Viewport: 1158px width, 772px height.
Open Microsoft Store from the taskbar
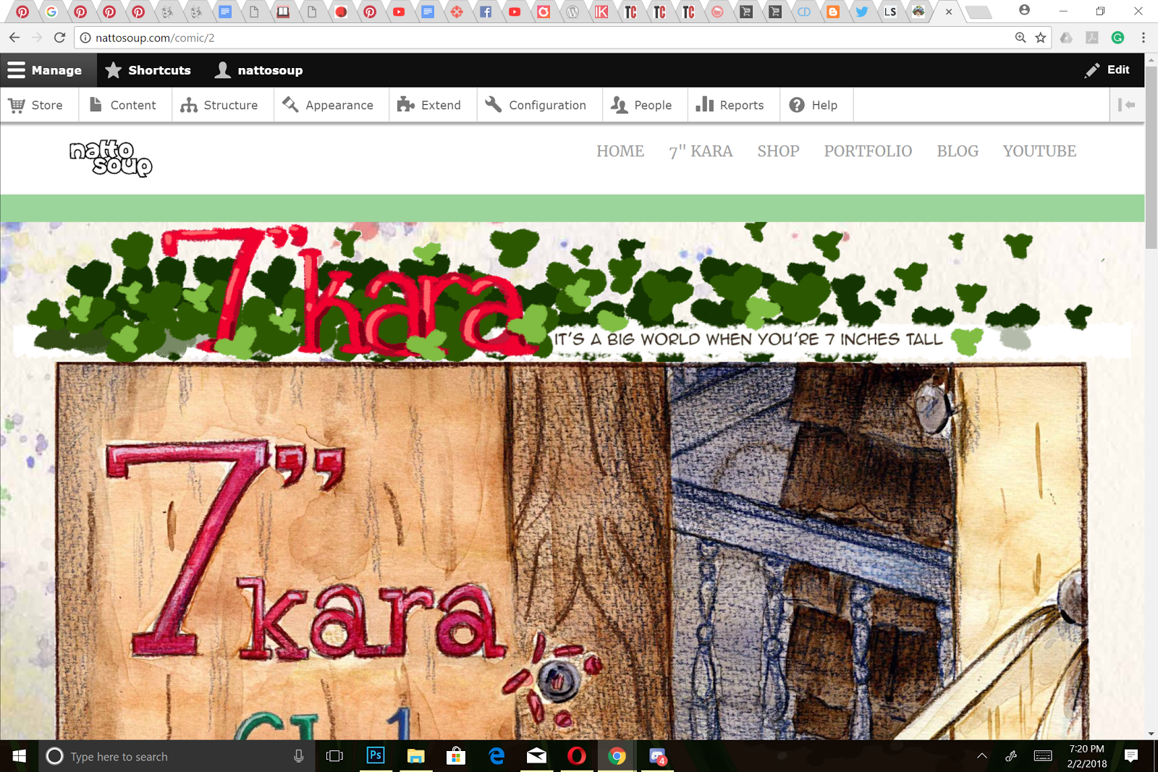(456, 756)
